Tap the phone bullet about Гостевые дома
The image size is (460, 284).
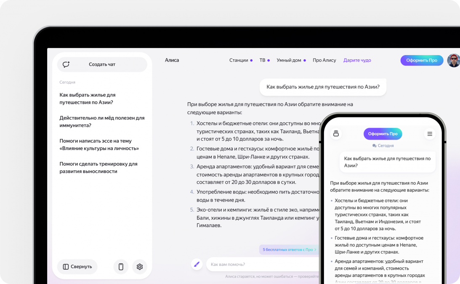(x=379, y=245)
